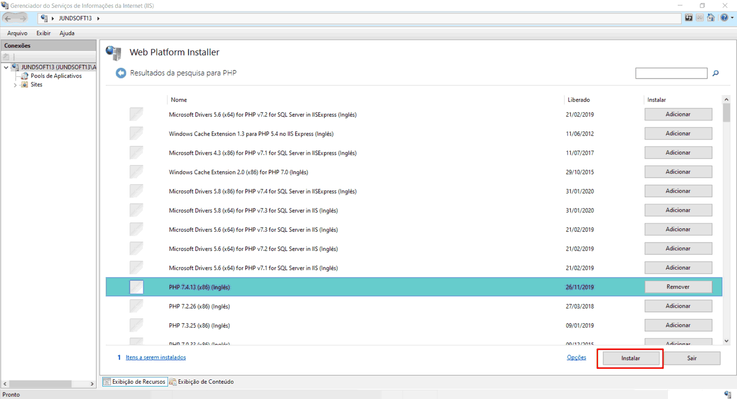The width and height of the screenshot is (737, 399).
Task: Click the arrow after JUNDSOFT13 in address bar
Action: point(98,18)
